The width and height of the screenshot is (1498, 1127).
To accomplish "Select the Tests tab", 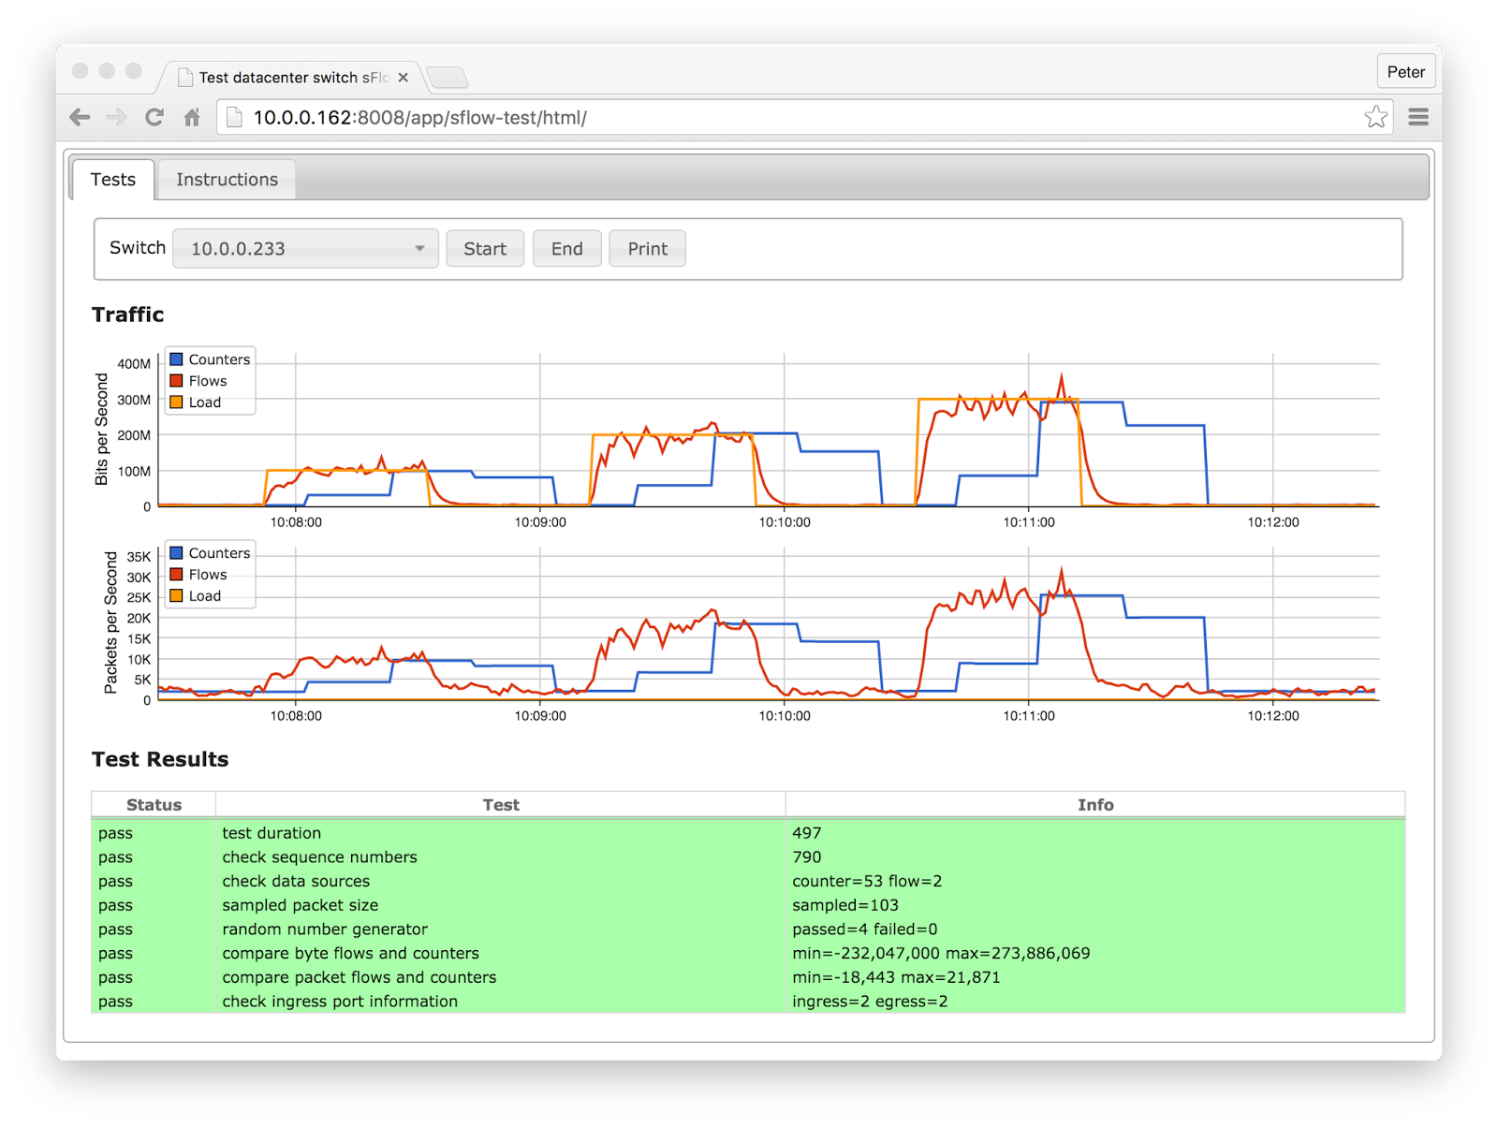I will click(113, 180).
